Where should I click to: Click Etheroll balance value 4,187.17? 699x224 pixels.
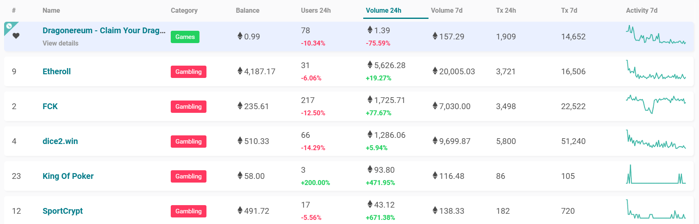[257, 71]
